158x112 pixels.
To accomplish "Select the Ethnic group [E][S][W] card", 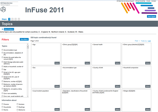I will point(87,63).
